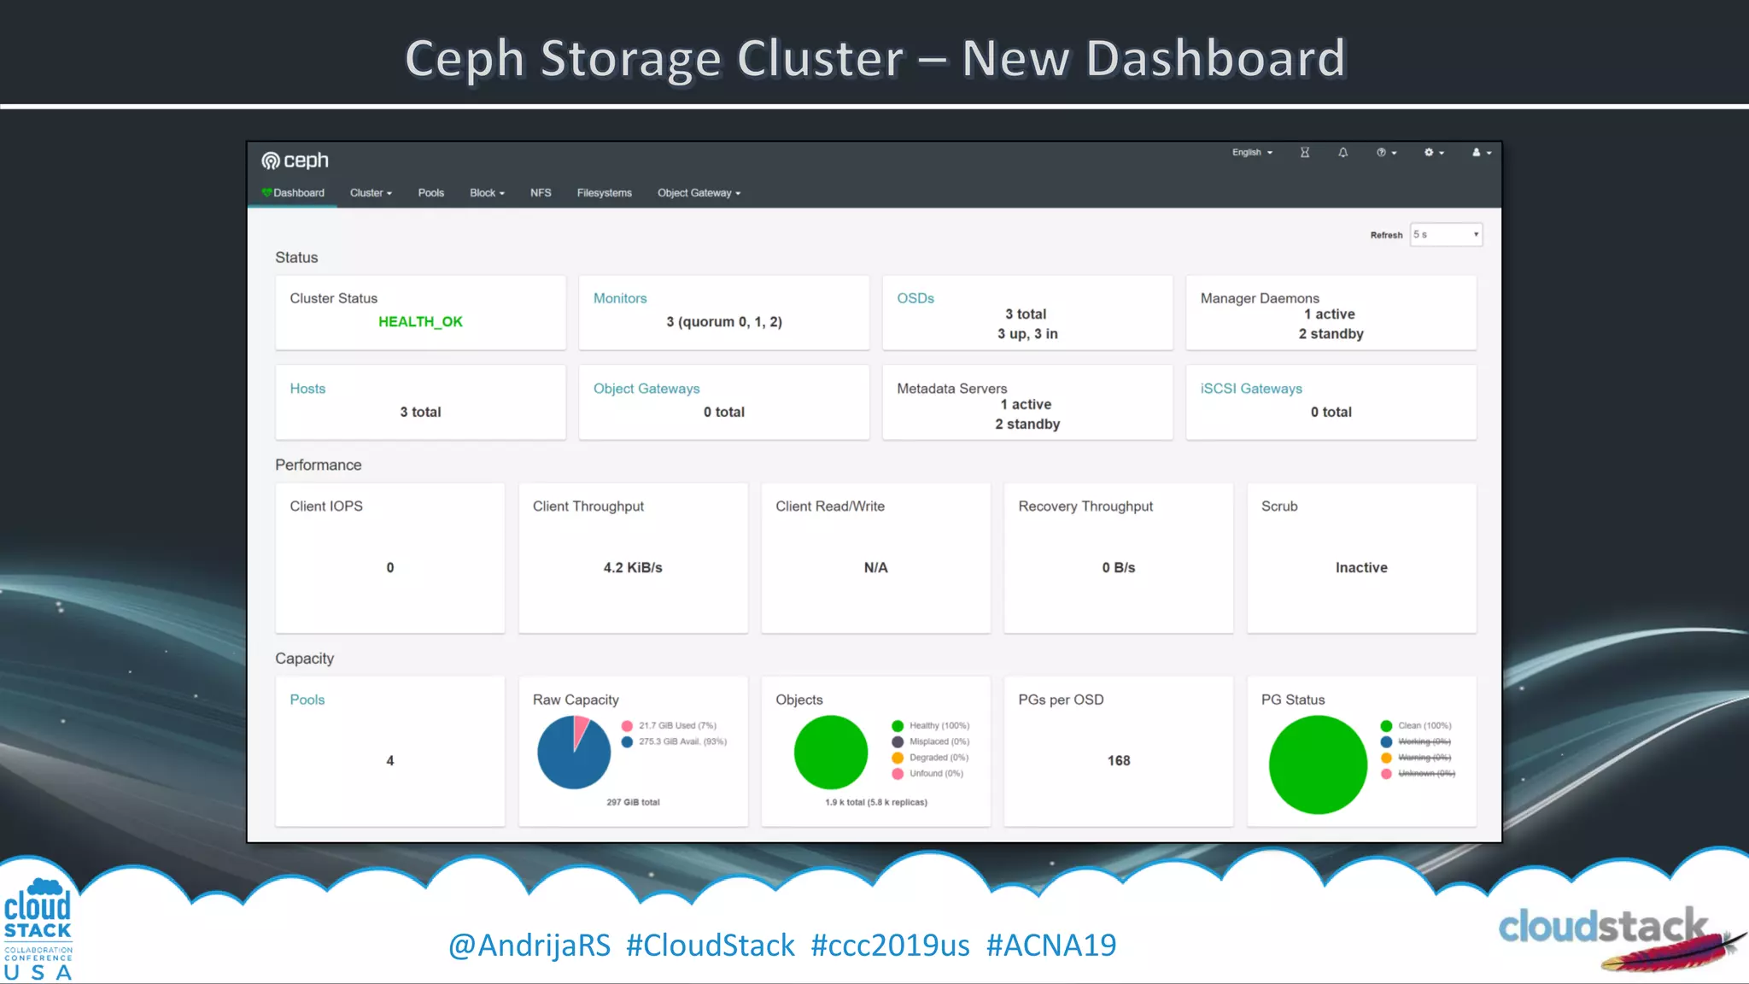Open the Monitors link
Viewport: 1749px width, 984px height.
coord(620,298)
